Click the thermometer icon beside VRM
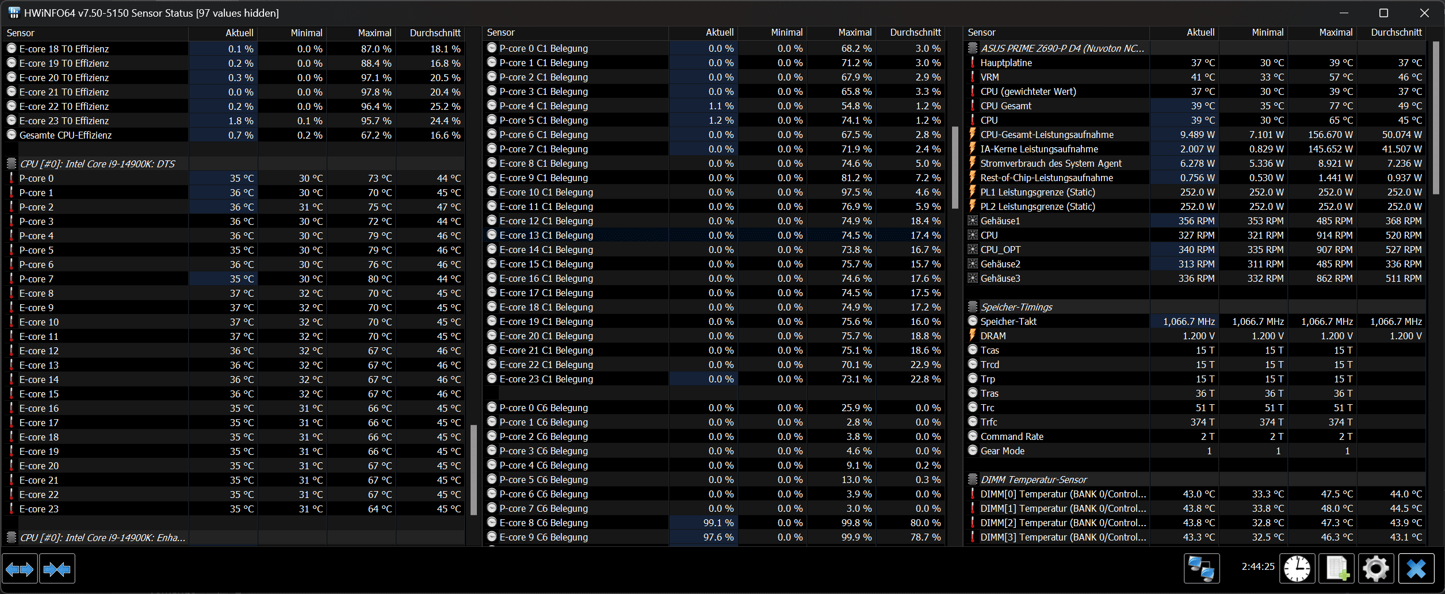The image size is (1445, 594). [x=973, y=77]
